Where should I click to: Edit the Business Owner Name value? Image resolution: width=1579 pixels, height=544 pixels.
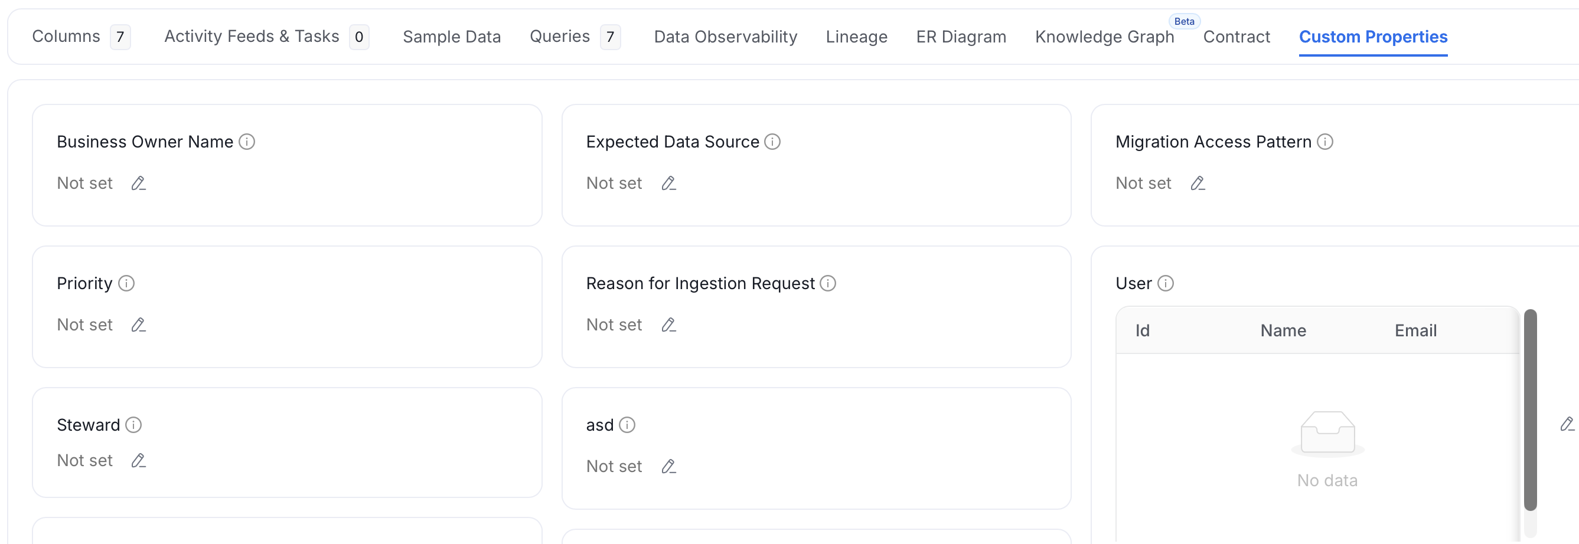click(x=139, y=183)
